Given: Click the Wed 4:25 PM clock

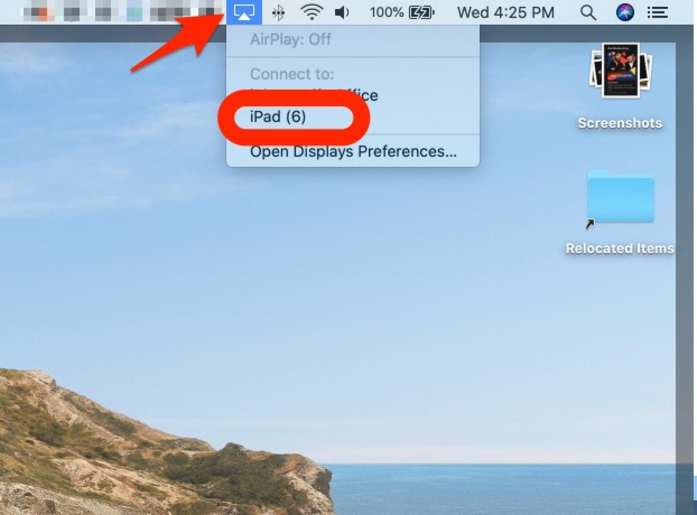Looking at the screenshot, I should point(506,12).
